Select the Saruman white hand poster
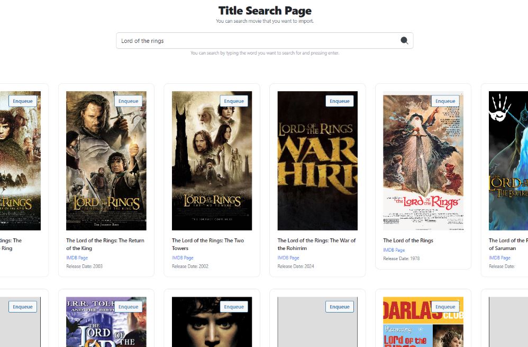The height and width of the screenshot is (347, 528). click(508, 161)
